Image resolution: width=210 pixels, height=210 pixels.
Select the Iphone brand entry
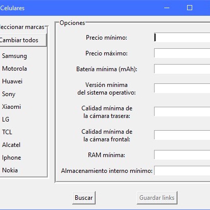click(12, 158)
